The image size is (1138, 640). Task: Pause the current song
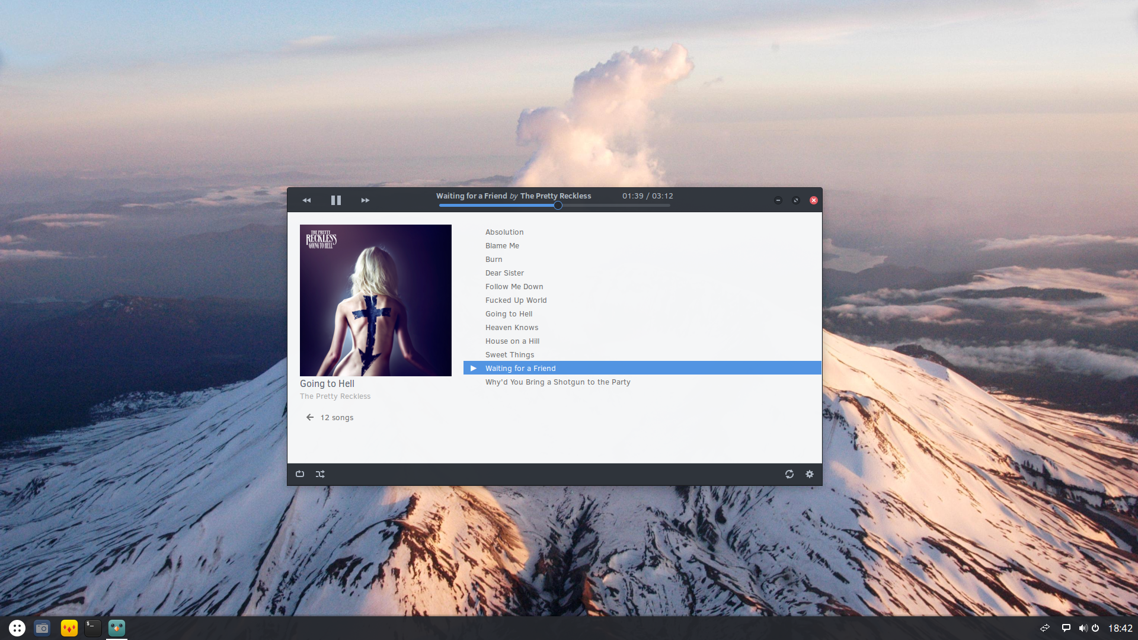click(336, 200)
